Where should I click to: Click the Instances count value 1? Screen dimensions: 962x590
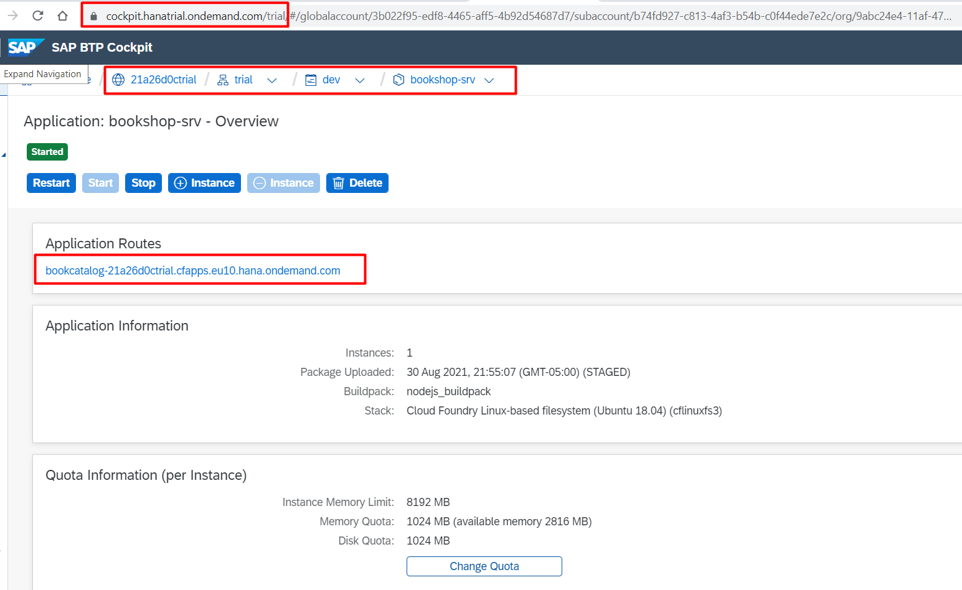click(410, 353)
